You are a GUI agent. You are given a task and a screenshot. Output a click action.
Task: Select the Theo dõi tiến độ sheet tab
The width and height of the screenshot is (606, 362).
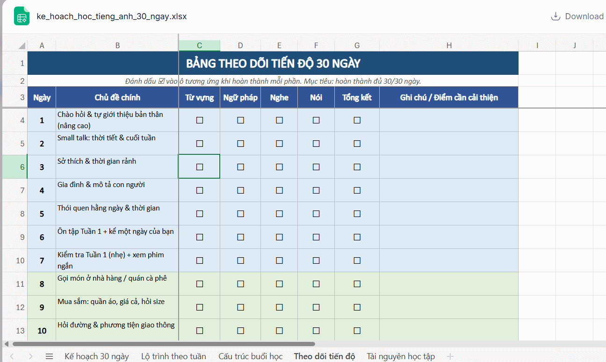click(x=325, y=356)
